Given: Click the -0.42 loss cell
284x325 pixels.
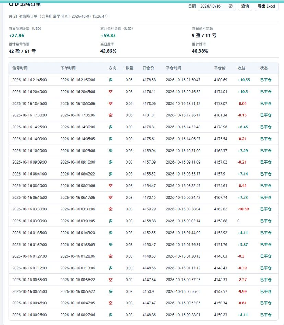Looking at the screenshot, I should click(x=242, y=186).
